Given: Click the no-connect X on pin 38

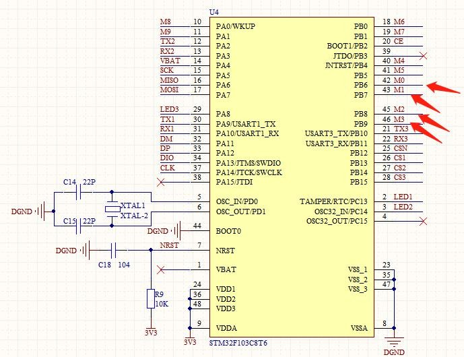Looking at the screenshot, I should tap(161, 182).
